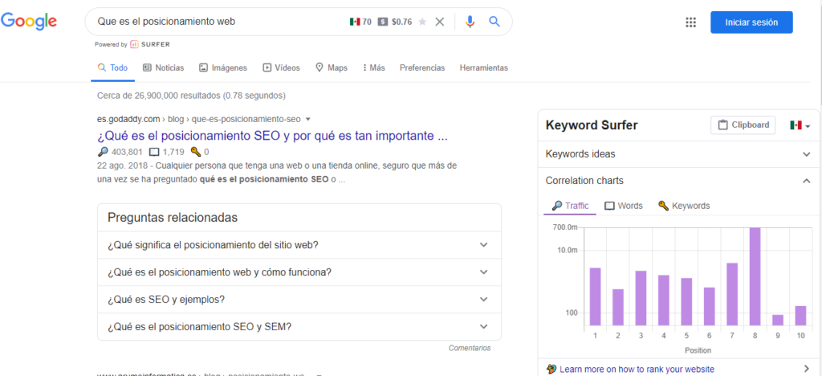The width and height of the screenshot is (822, 376).
Task: Click the chart bar at position 10
Action: 800,316
